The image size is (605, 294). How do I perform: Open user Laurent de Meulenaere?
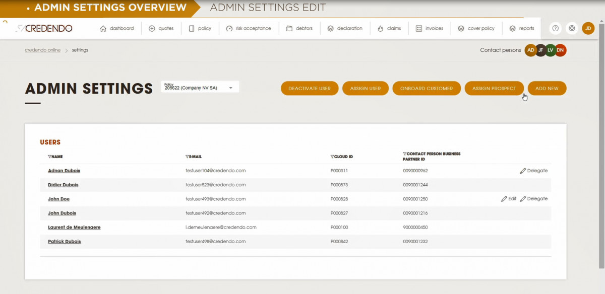pos(74,227)
